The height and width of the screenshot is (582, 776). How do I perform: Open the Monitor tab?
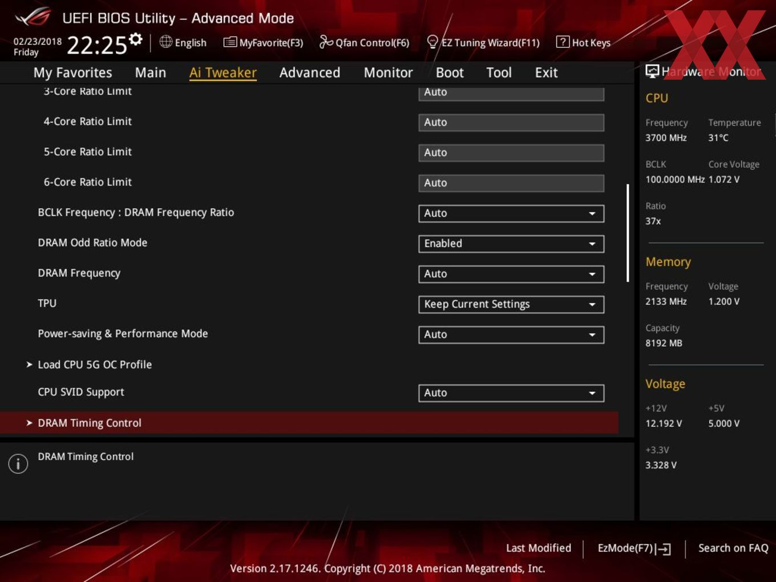click(389, 72)
